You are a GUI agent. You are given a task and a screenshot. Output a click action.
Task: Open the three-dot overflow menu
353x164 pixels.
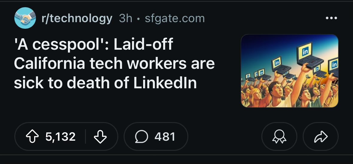[x=331, y=18]
